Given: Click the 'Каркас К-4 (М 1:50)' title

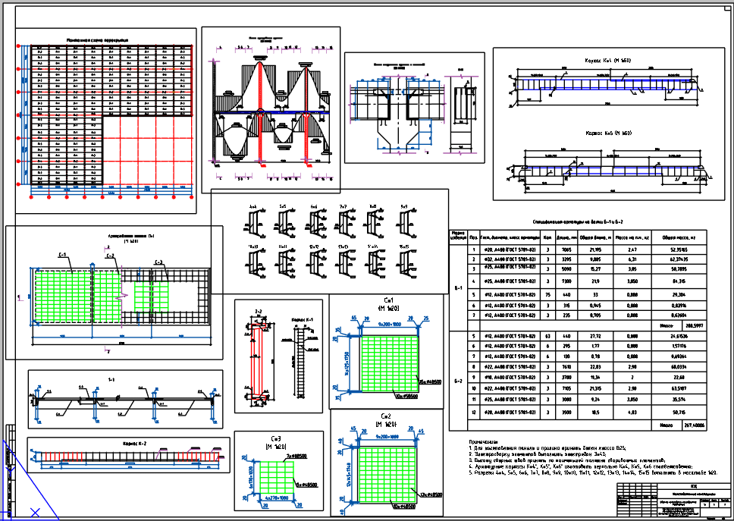Looking at the screenshot, I should (608, 61).
